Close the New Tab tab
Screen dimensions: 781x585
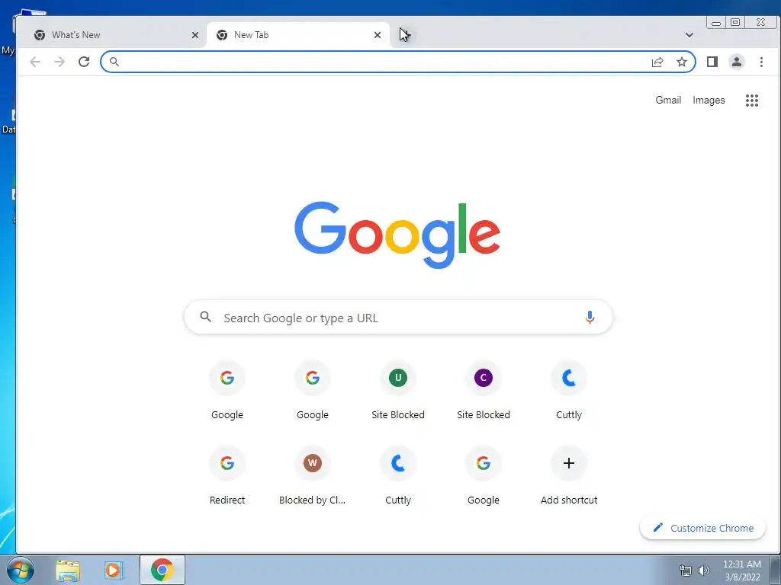[x=377, y=35]
